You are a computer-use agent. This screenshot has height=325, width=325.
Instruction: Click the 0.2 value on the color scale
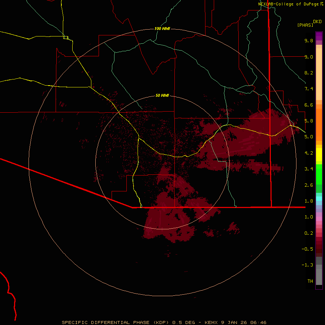pos(309,233)
